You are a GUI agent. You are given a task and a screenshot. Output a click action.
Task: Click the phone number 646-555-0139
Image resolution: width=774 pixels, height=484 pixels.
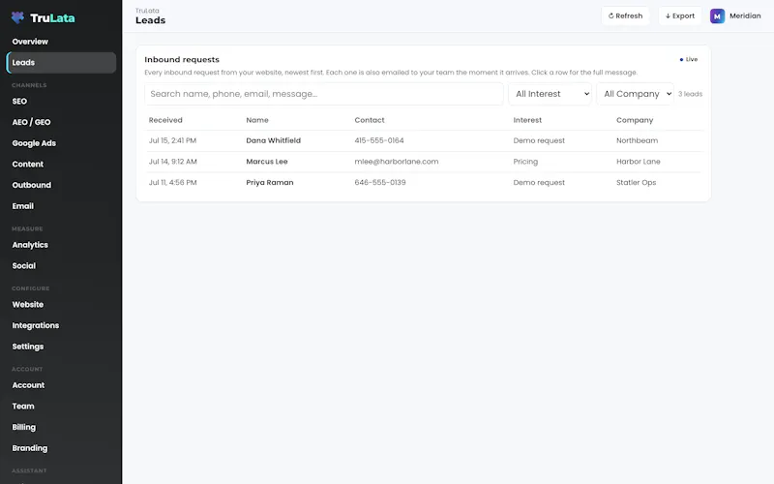[380, 182]
